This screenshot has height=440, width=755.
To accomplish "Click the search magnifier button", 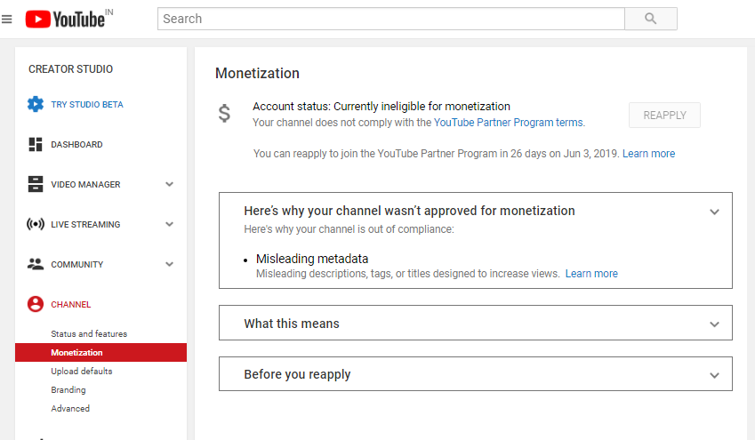I will point(651,19).
